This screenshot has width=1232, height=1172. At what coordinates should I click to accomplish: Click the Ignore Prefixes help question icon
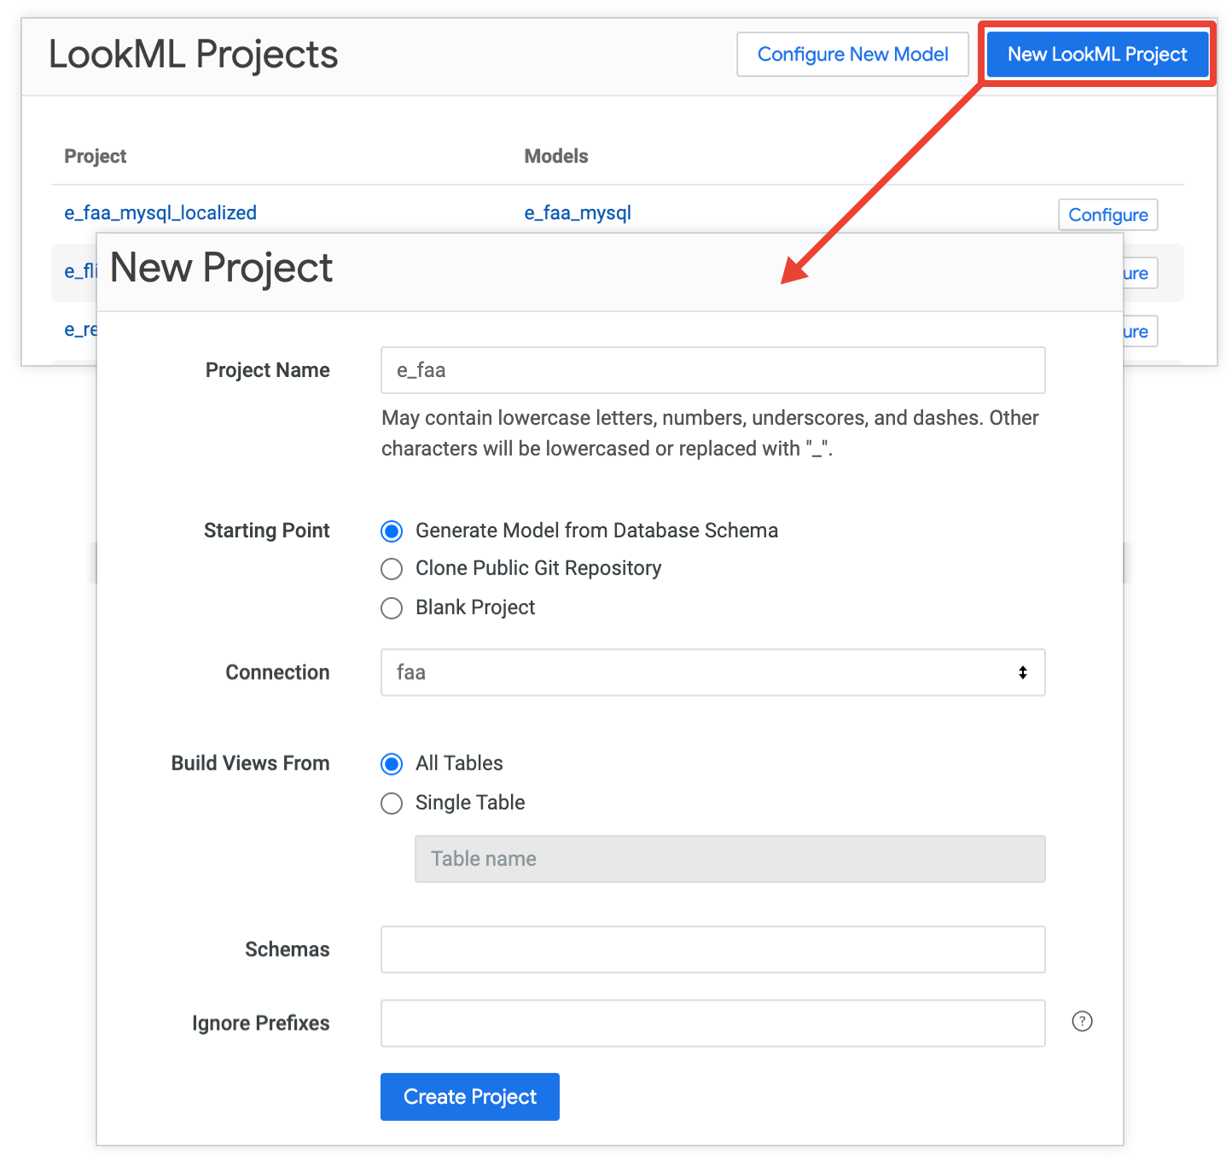point(1082,1021)
